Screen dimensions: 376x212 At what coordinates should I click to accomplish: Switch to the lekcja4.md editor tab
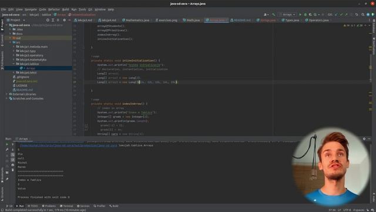click(108, 20)
